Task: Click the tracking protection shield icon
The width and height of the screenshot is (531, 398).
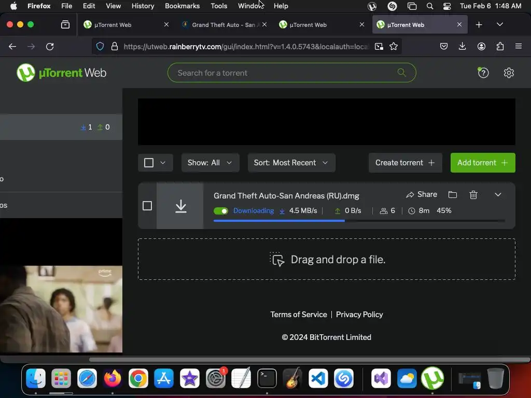Action: point(100,46)
